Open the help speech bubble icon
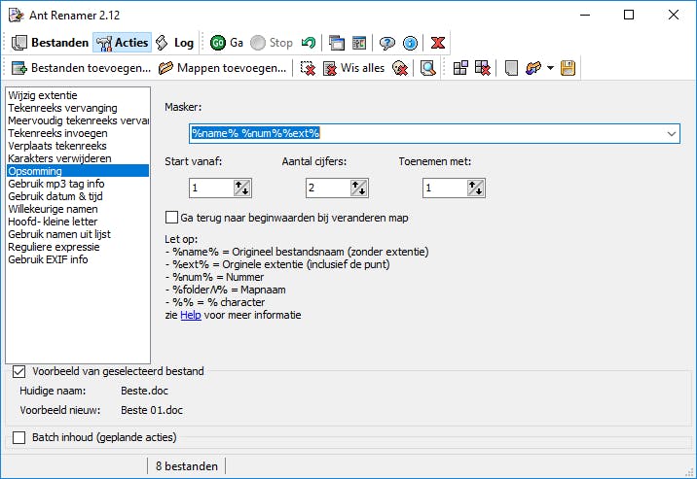Screen dimensions: 697x479 (x=387, y=43)
